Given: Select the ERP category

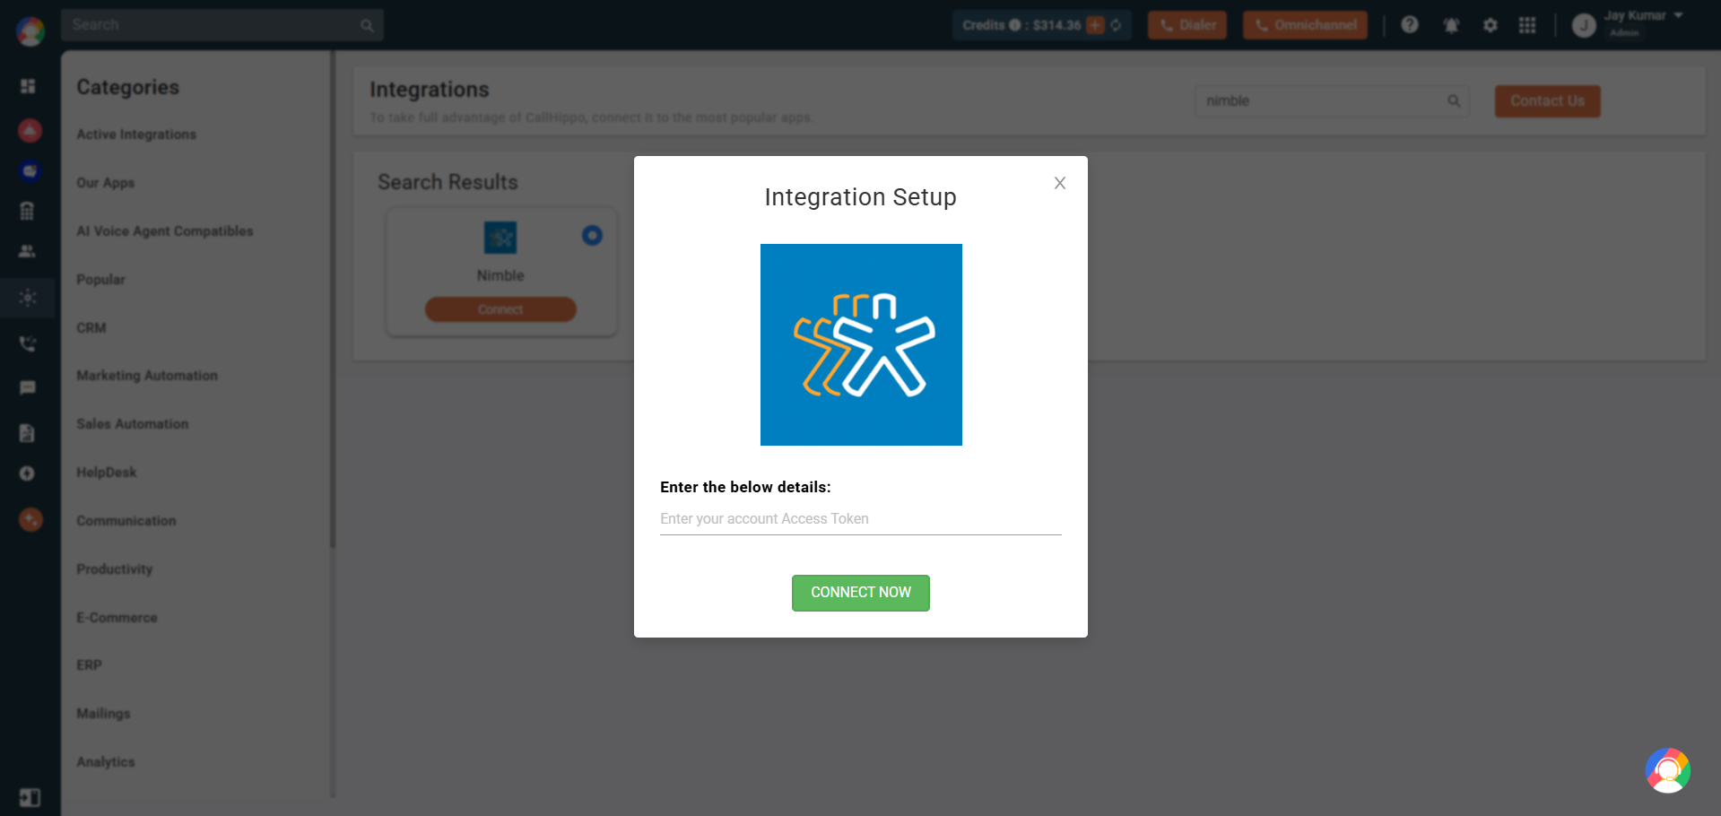Looking at the screenshot, I should pyautogui.click(x=89, y=665).
